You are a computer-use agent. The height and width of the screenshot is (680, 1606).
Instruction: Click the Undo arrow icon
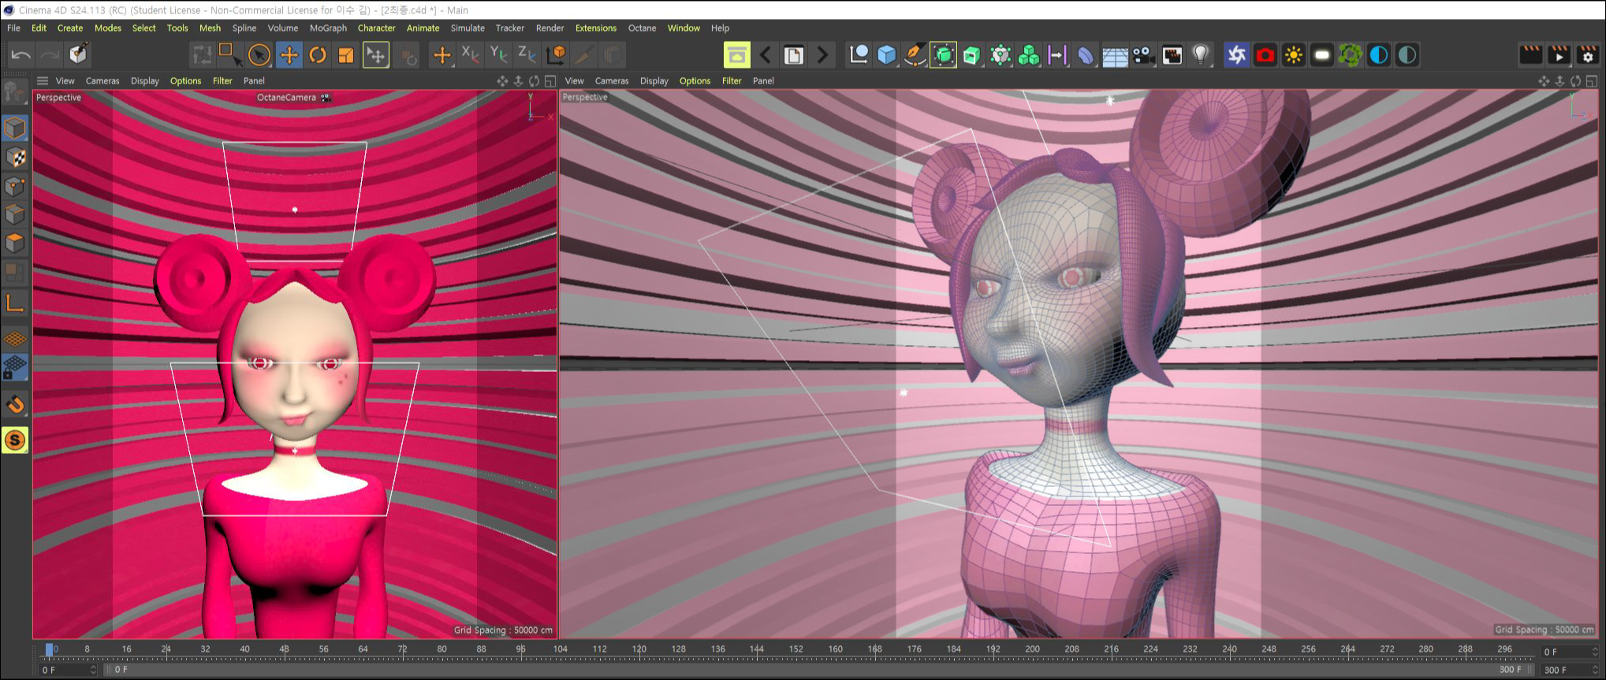click(21, 54)
